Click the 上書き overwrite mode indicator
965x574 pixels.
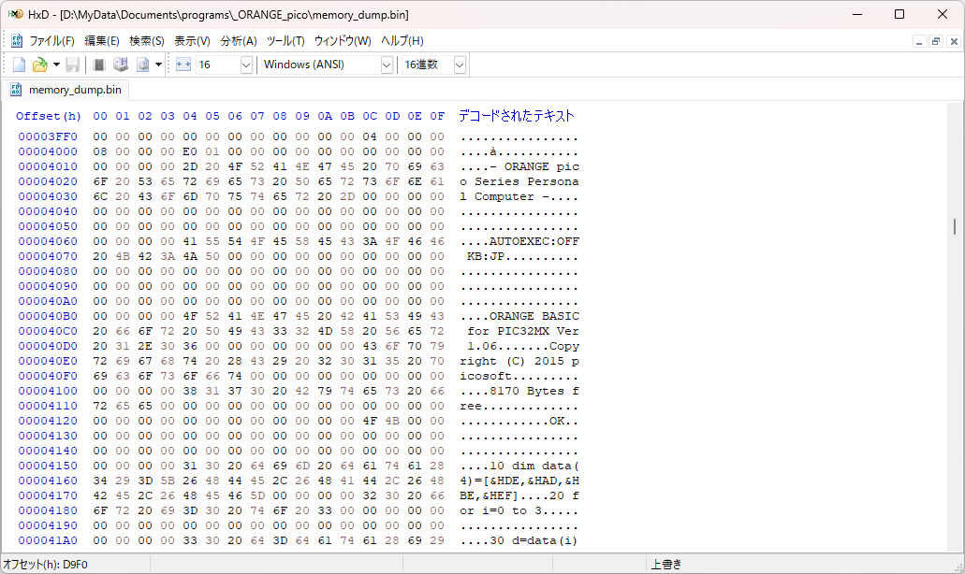[666, 564]
